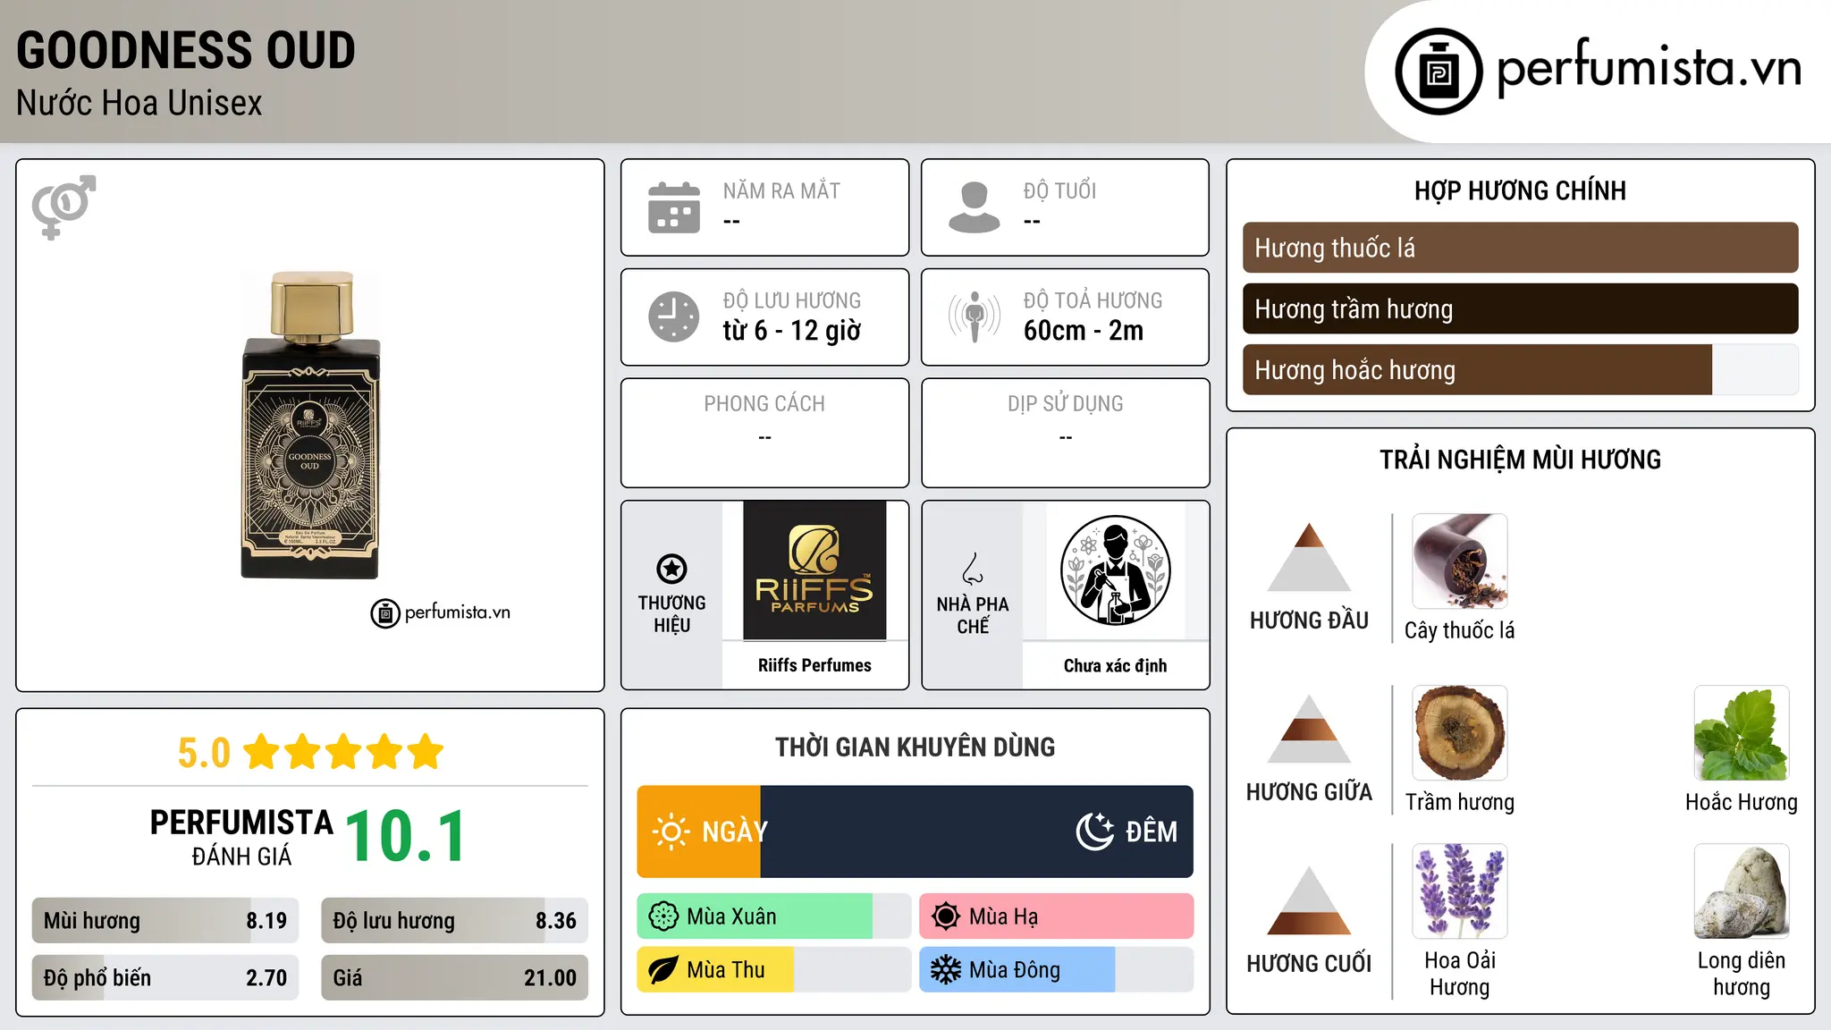Image resolution: width=1831 pixels, height=1030 pixels.
Task: Click the Hoắc Hương note label
Action: [1741, 802]
